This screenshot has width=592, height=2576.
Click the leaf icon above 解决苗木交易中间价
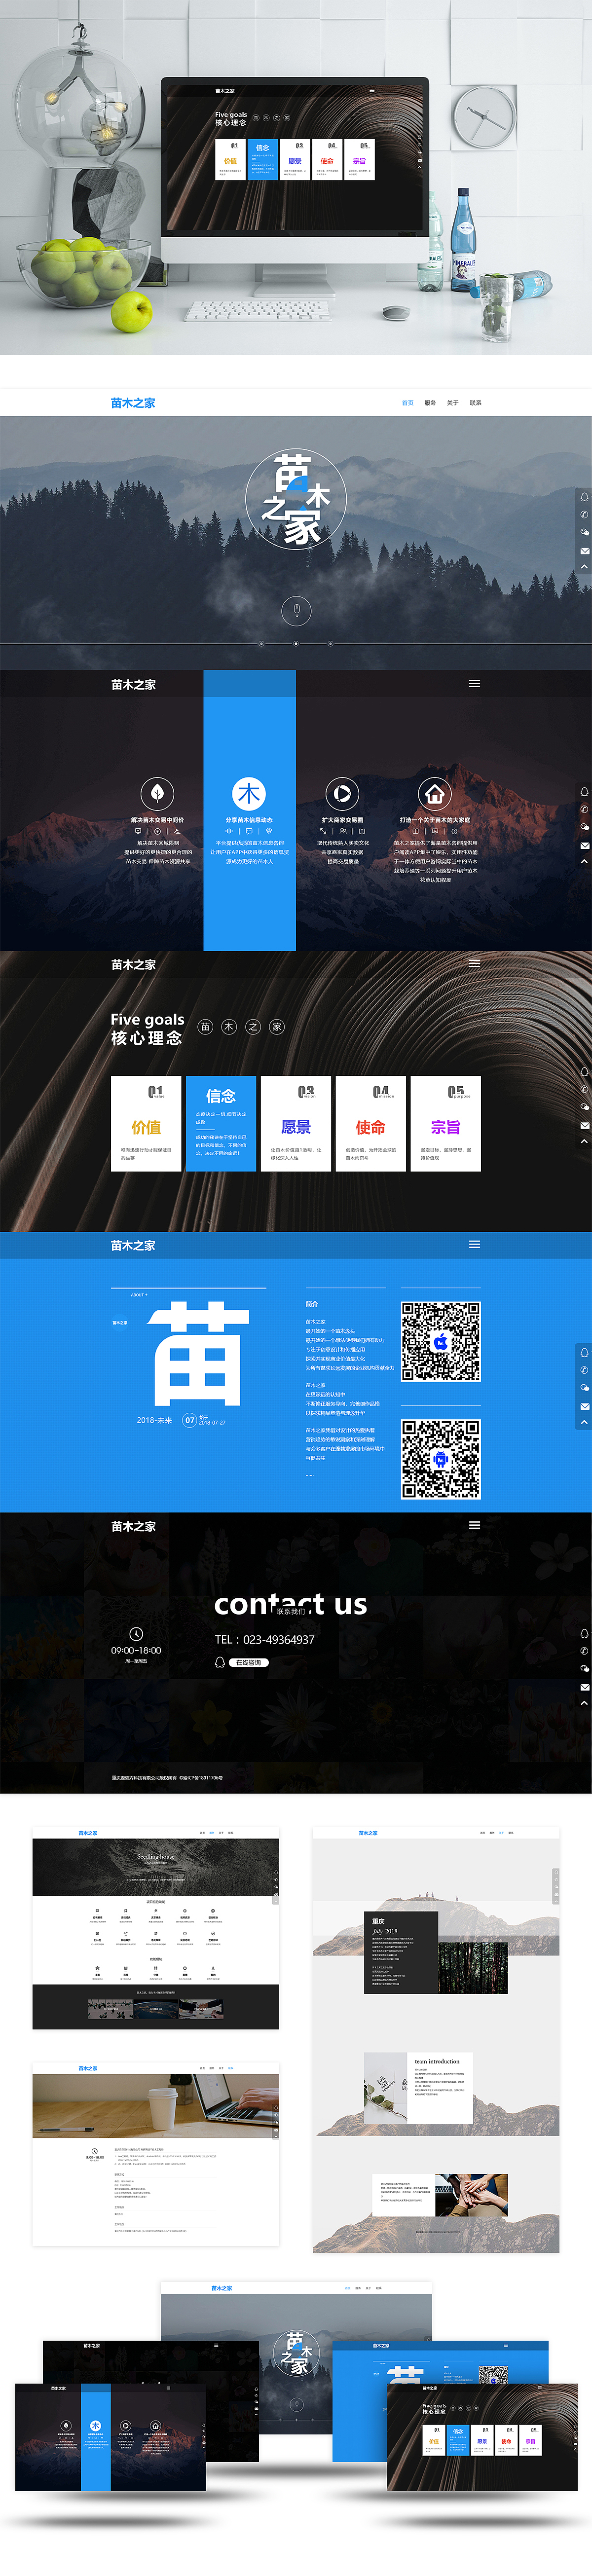(157, 794)
